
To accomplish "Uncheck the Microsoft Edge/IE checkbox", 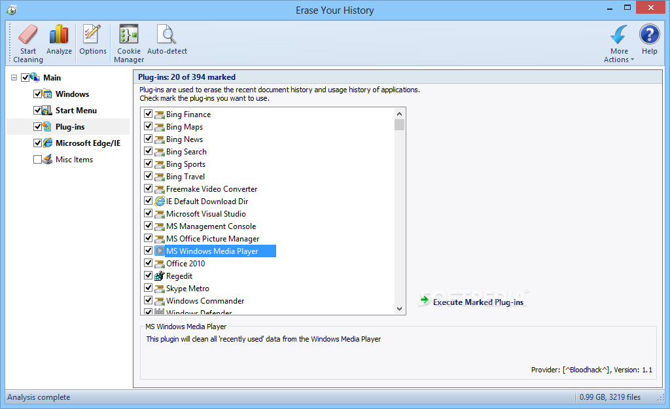I will (x=37, y=143).
